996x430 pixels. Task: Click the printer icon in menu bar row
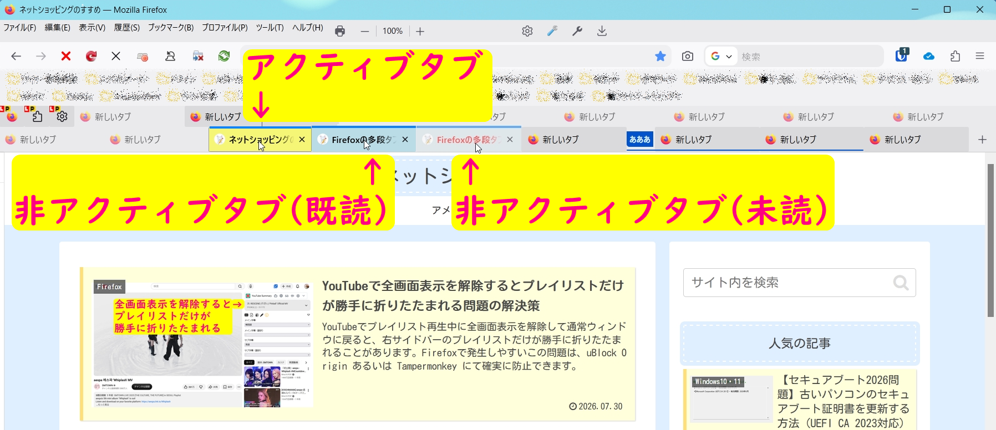[x=340, y=31]
